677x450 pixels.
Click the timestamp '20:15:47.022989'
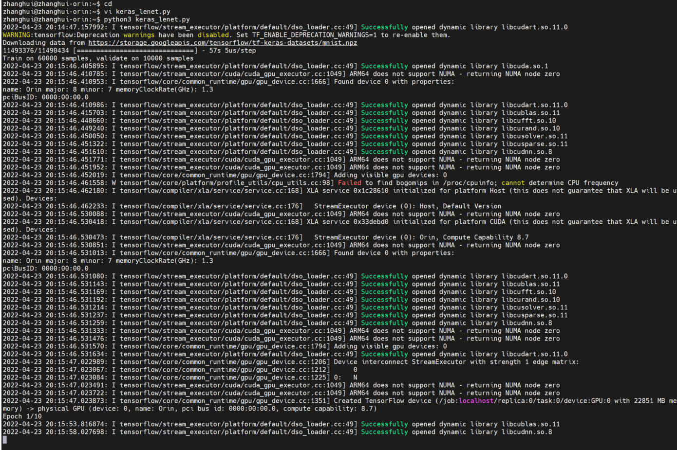77,362
